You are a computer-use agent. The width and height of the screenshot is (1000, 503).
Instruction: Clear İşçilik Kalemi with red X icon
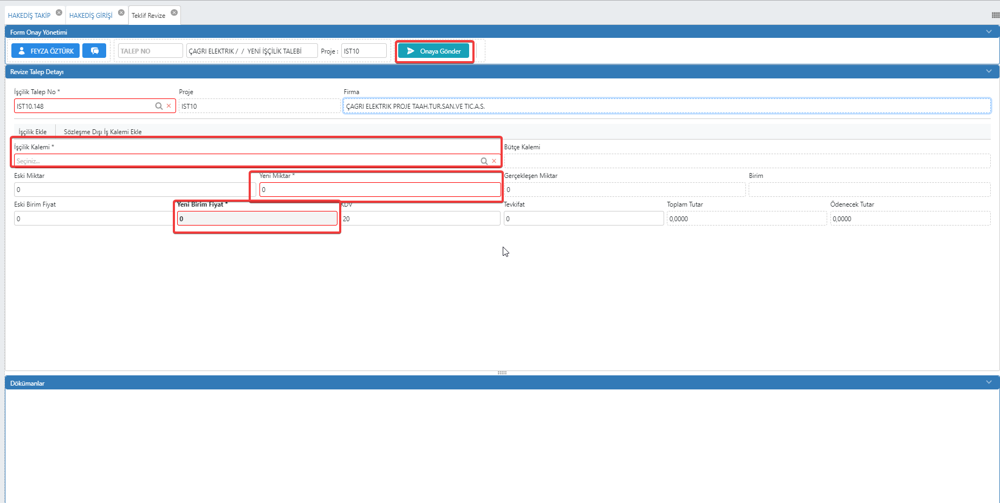click(494, 161)
